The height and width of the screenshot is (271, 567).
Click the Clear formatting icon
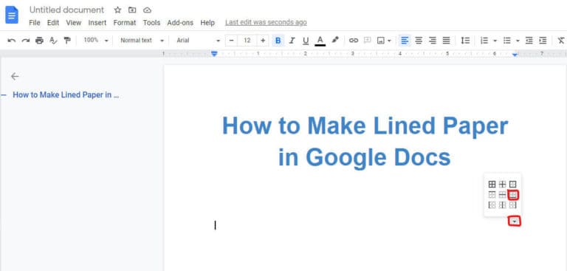click(x=561, y=41)
